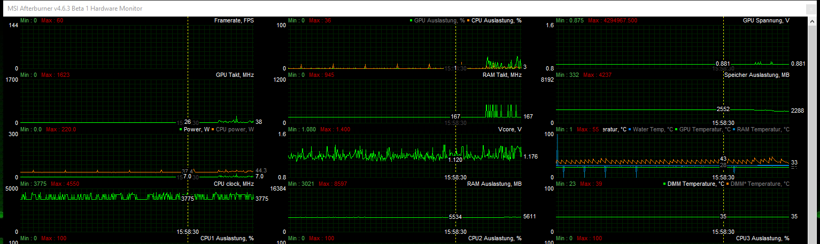Click the green swatch beside GPU Auslastung legend

(411, 20)
